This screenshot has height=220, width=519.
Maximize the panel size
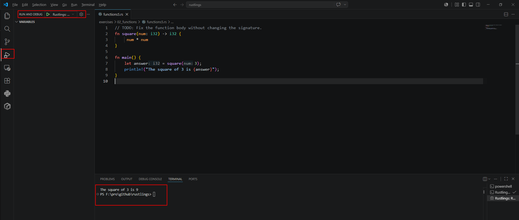(506, 179)
